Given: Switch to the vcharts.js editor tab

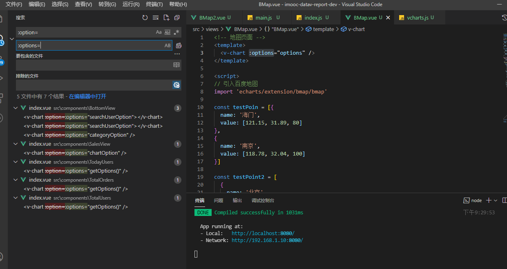Looking at the screenshot, I should pos(418,18).
